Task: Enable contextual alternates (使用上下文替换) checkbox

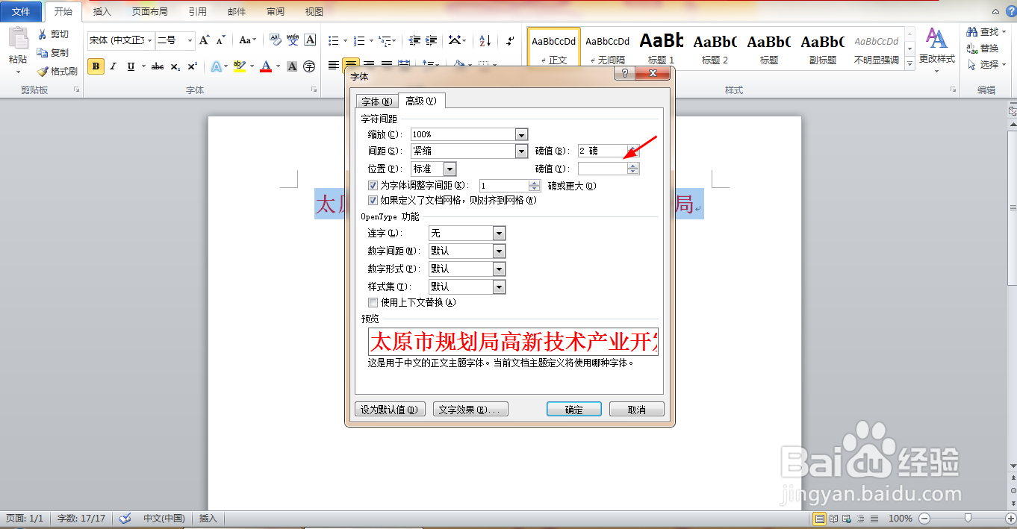Action: pyautogui.click(x=373, y=302)
